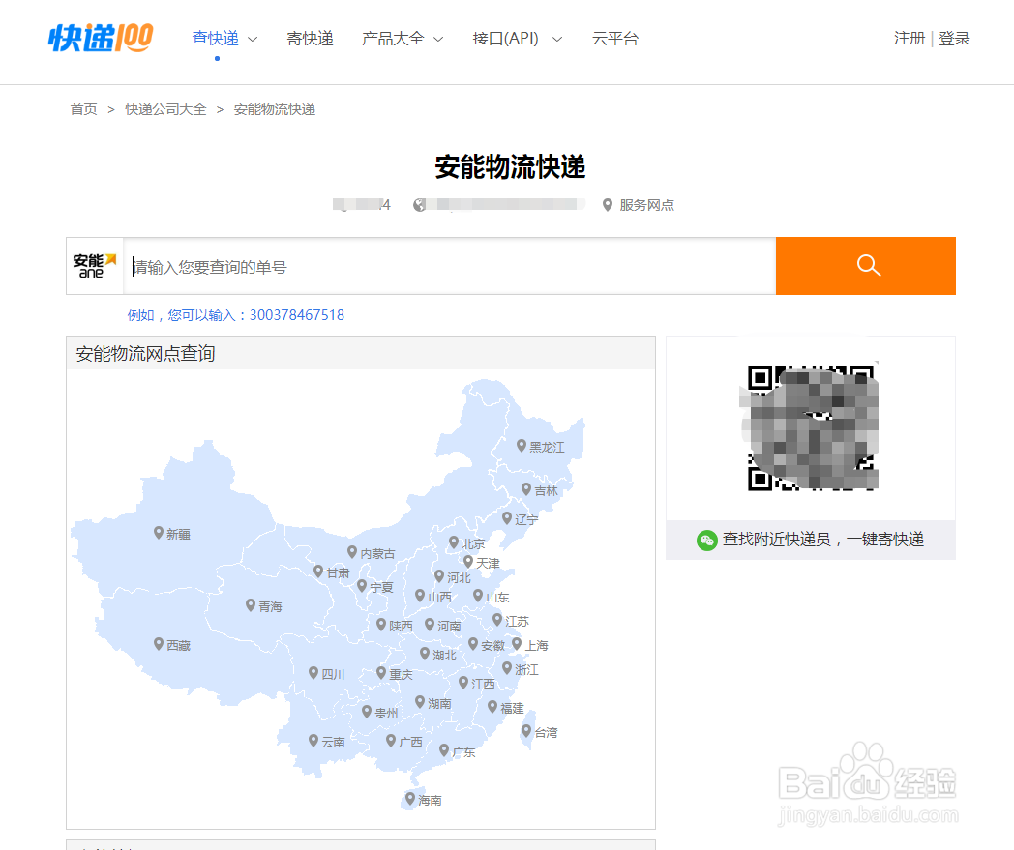Viewport: 1014px width, 850px height.
Task: Click the 重庆 label on map
Action: pyautogui.click(x=401, y=674)
